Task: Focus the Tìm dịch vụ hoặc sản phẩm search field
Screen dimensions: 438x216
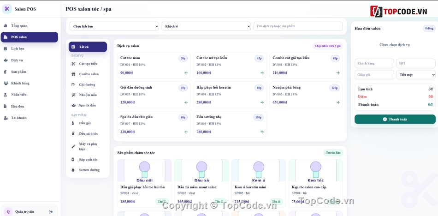Action: tap(298, 26)
